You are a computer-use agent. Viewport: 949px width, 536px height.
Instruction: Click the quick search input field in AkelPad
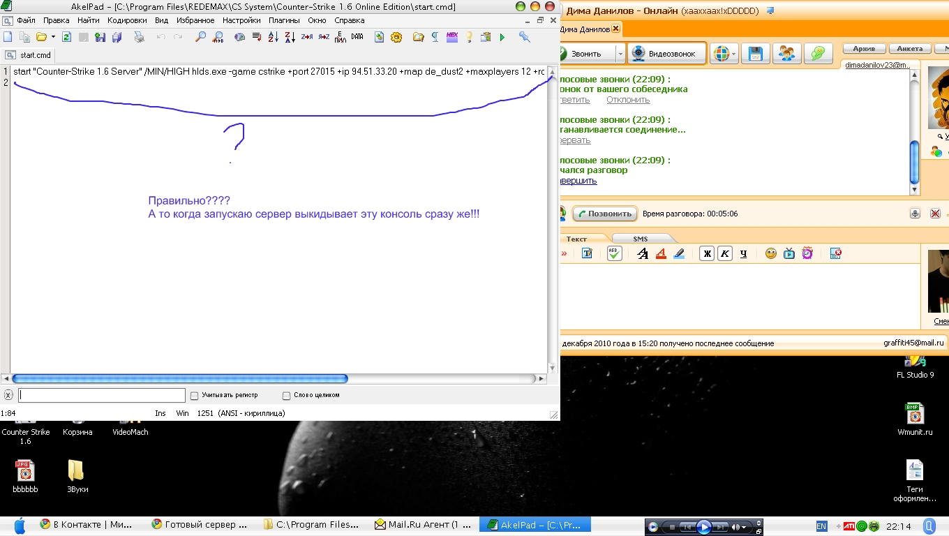(x=101, y=395)
